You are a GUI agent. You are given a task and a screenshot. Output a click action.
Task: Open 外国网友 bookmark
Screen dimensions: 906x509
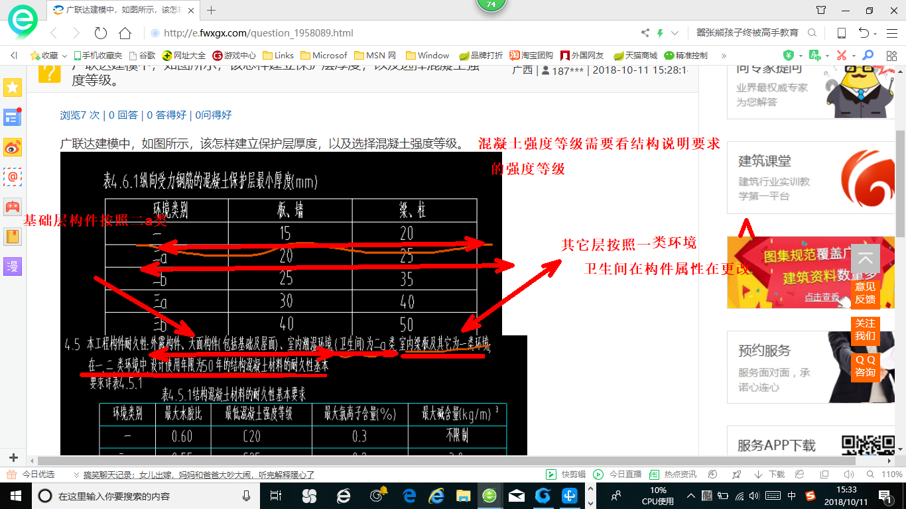click(582, 56)
